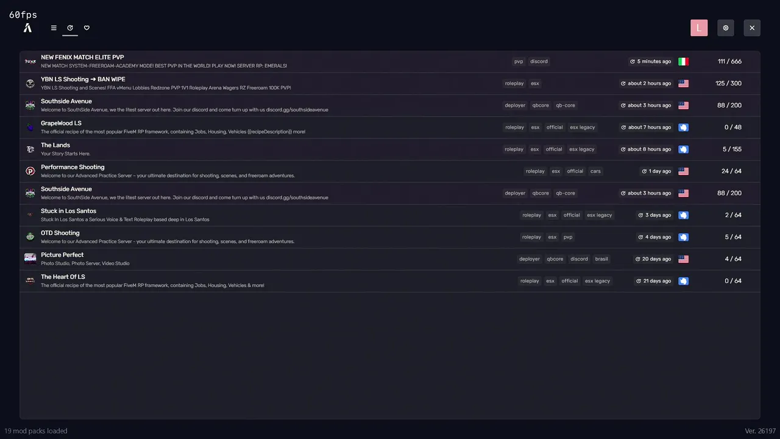Click the pink "L" user avatar
Viewport: 780px width, 439px height.
coord(699,28)
